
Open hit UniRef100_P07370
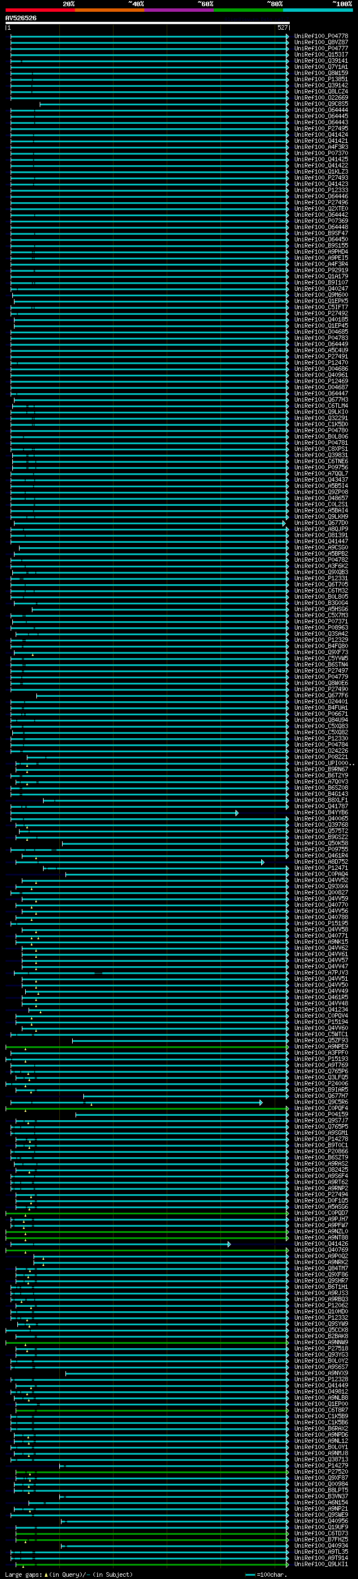tap(321, 153)
